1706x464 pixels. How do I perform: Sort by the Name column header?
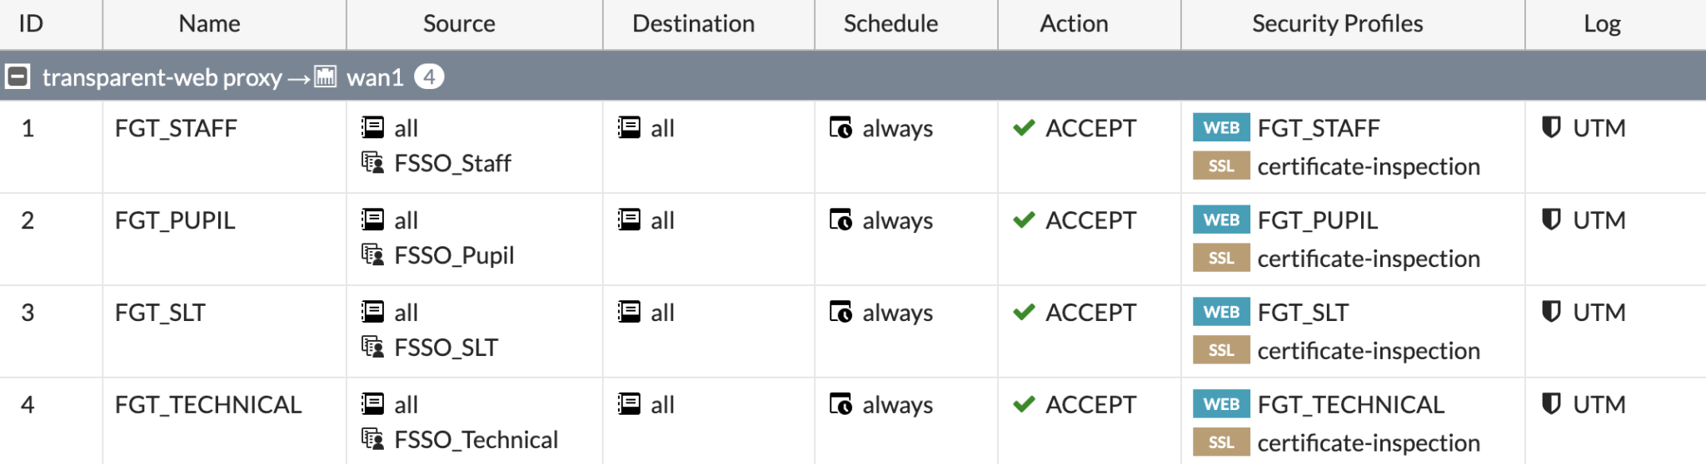click(x=209, y=24)
